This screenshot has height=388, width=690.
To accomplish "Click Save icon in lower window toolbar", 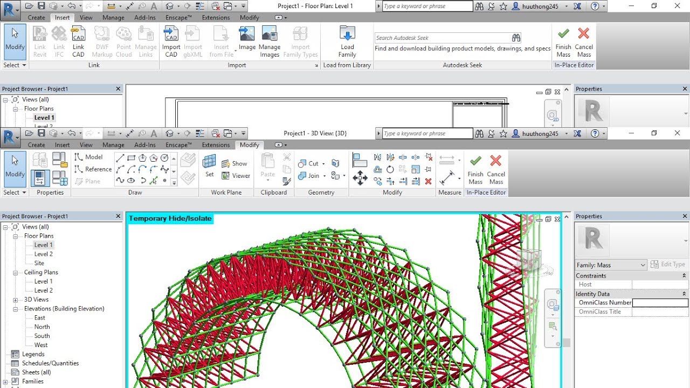I will click(41, 133).
